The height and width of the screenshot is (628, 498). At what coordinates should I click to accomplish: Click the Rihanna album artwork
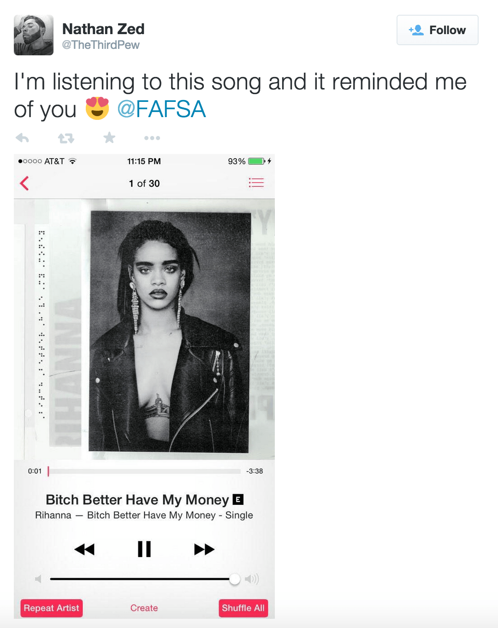[x=144, y=329]
